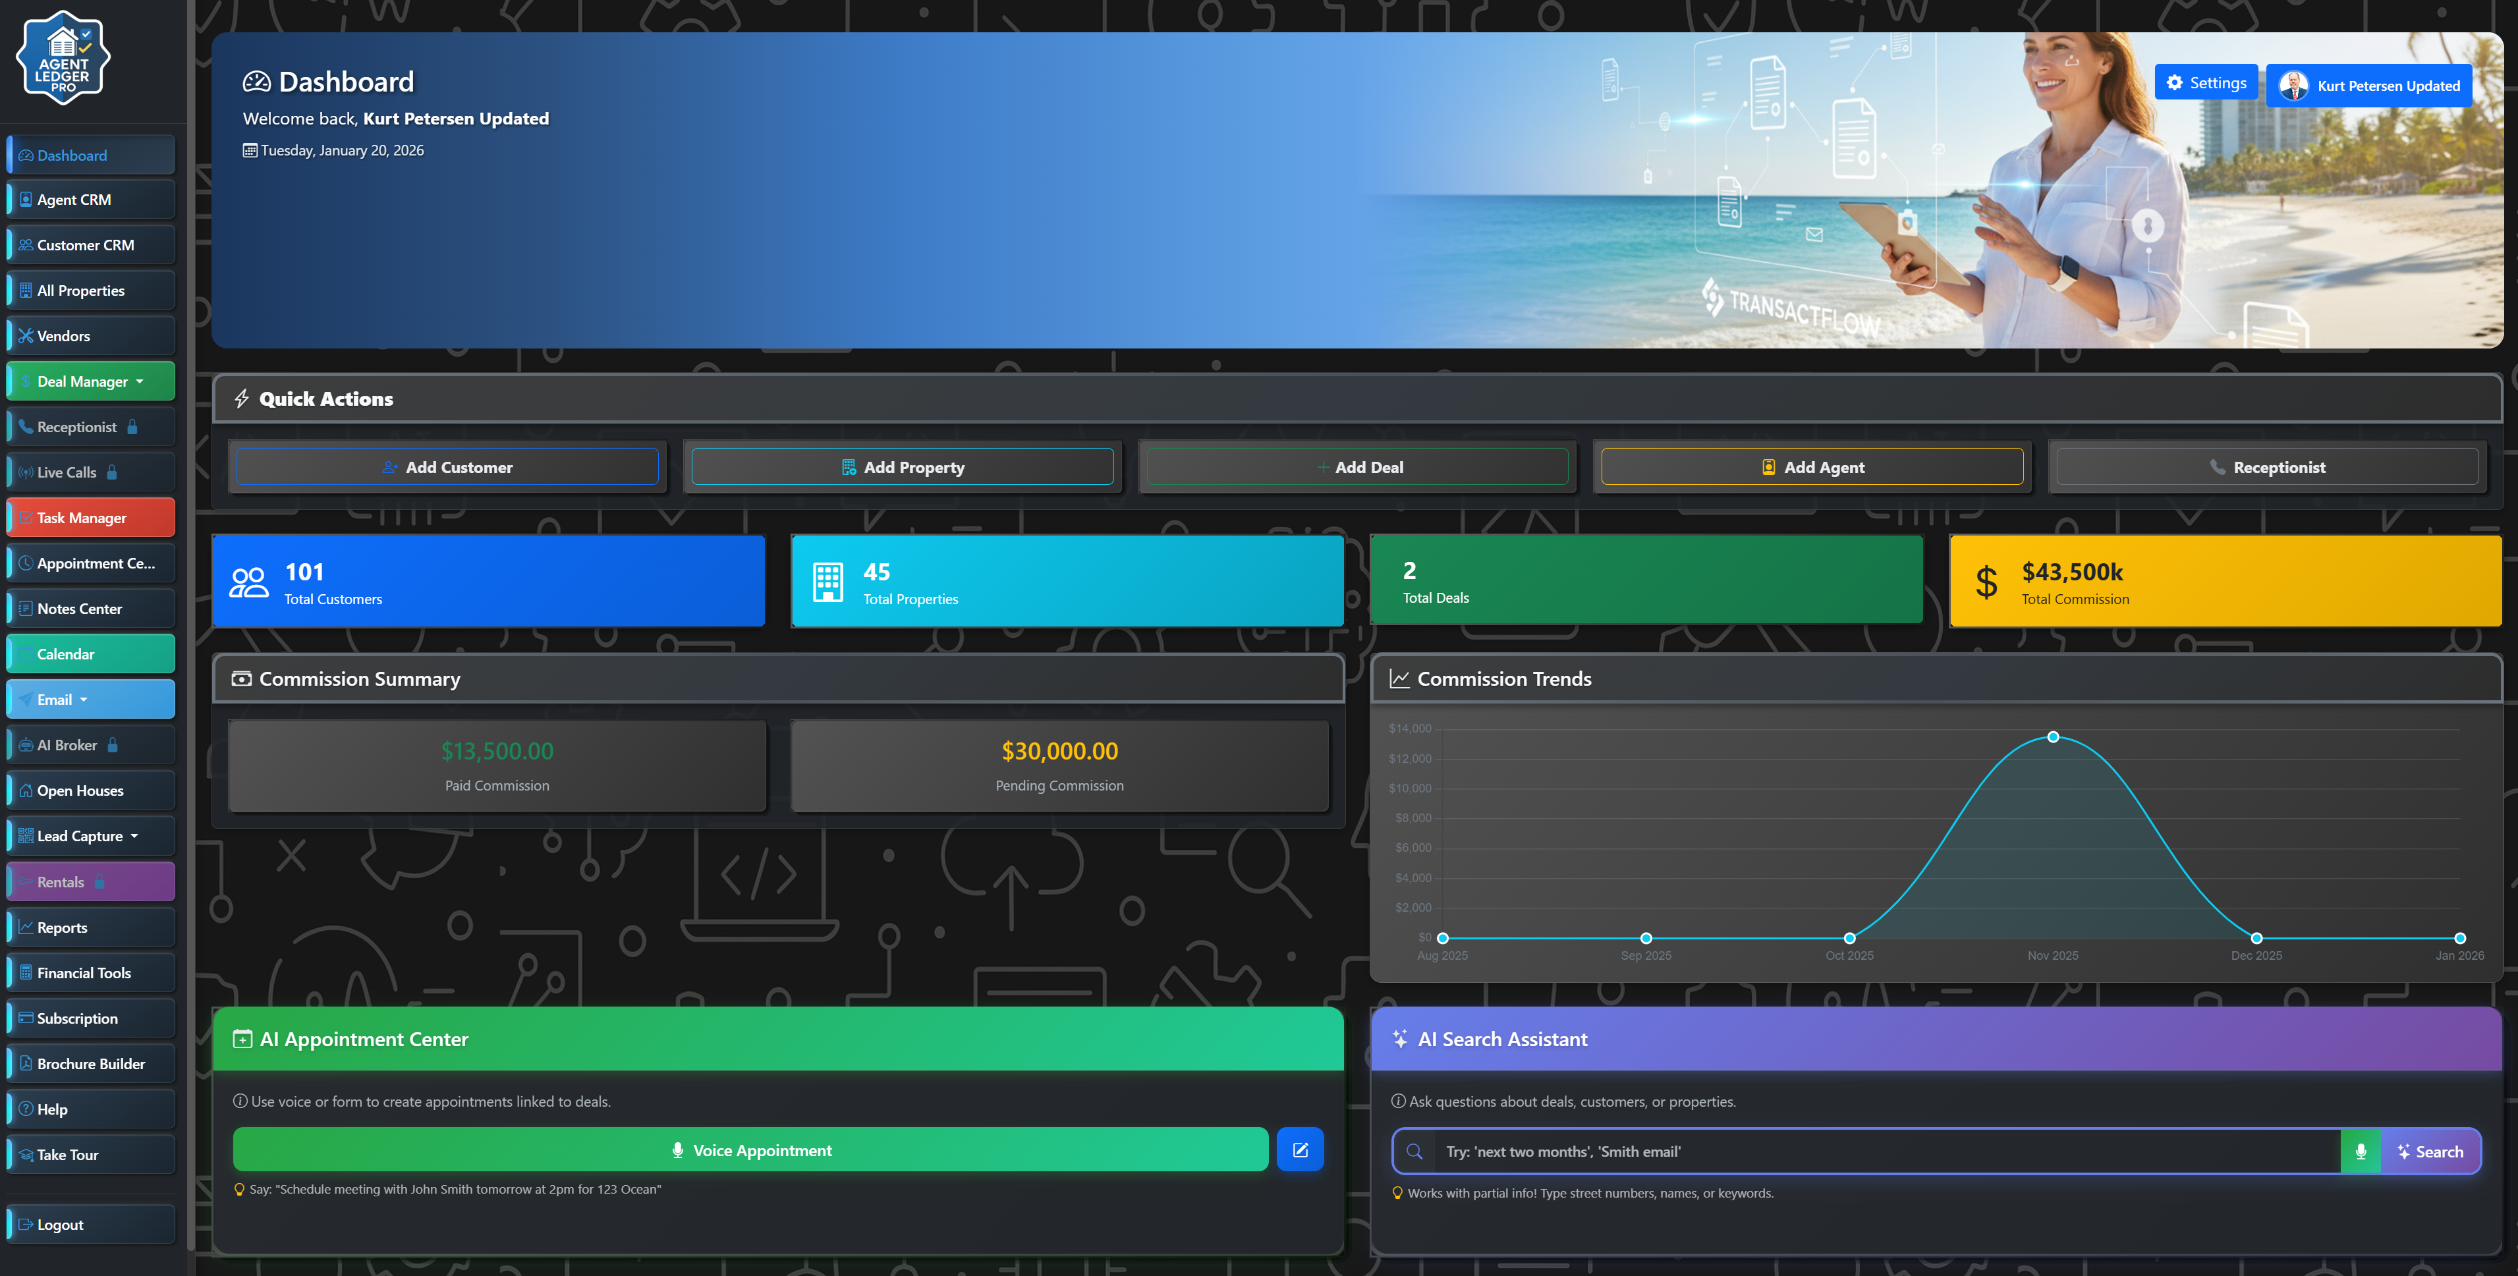Open the Brochure Builder

[x=90, y=1063]
